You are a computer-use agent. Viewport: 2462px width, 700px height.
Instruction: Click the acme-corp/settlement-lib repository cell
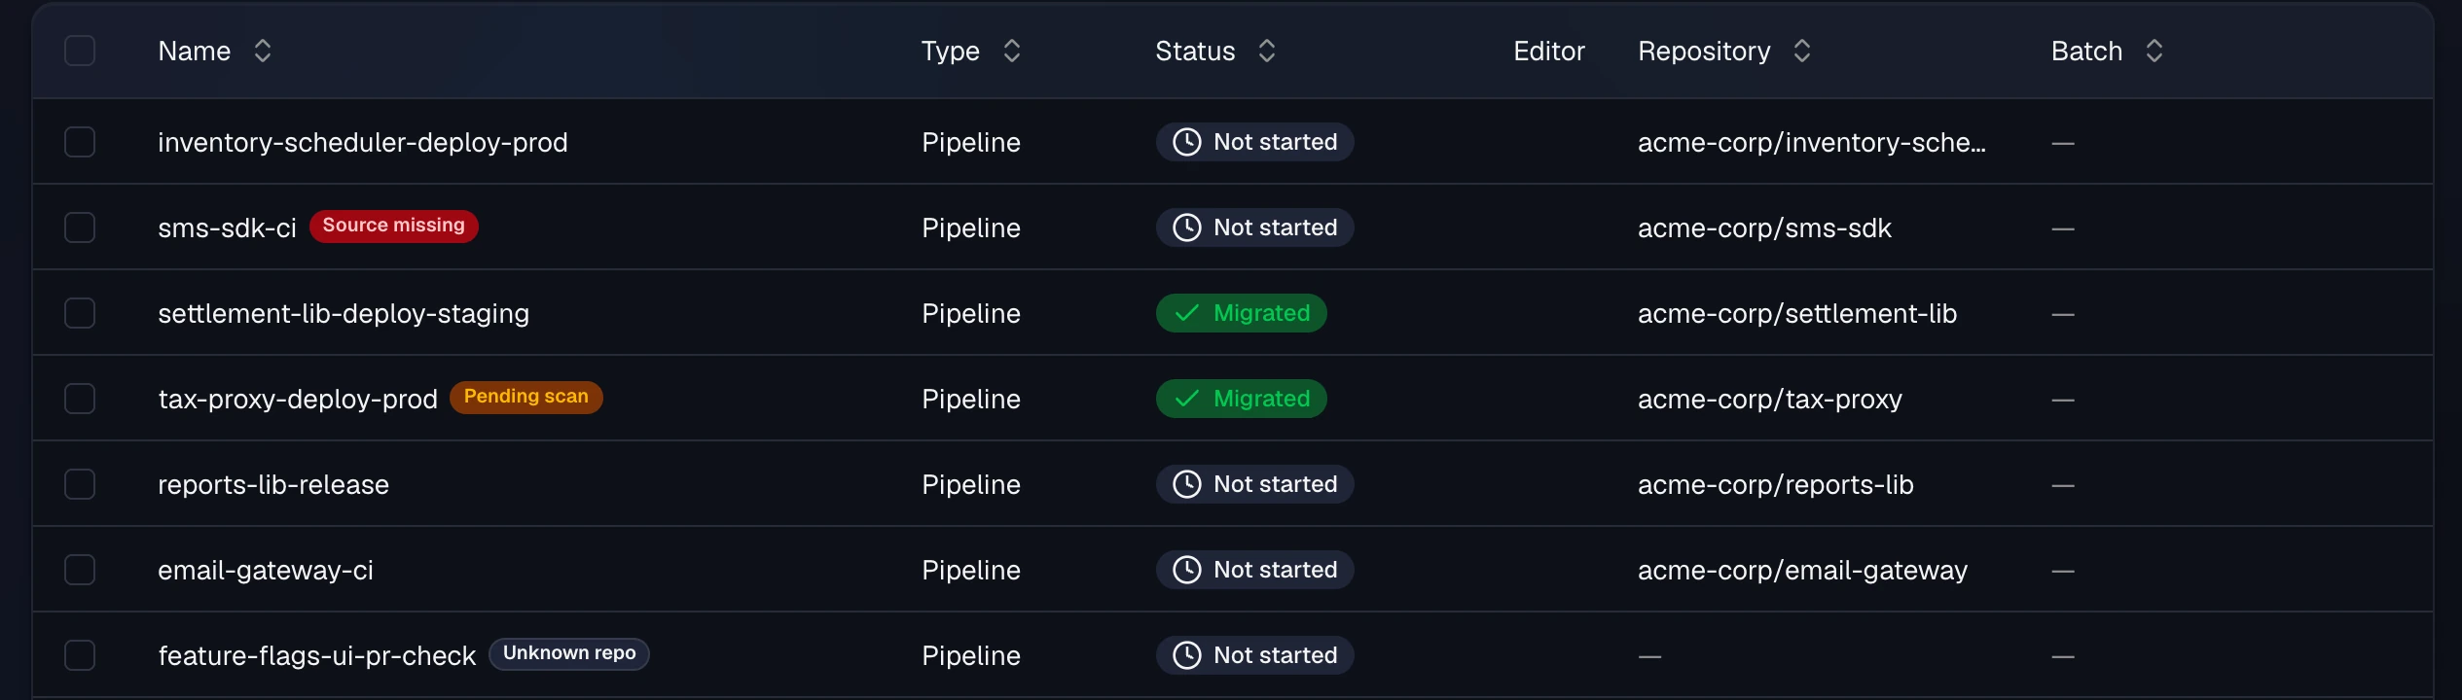coord(1797,314)
